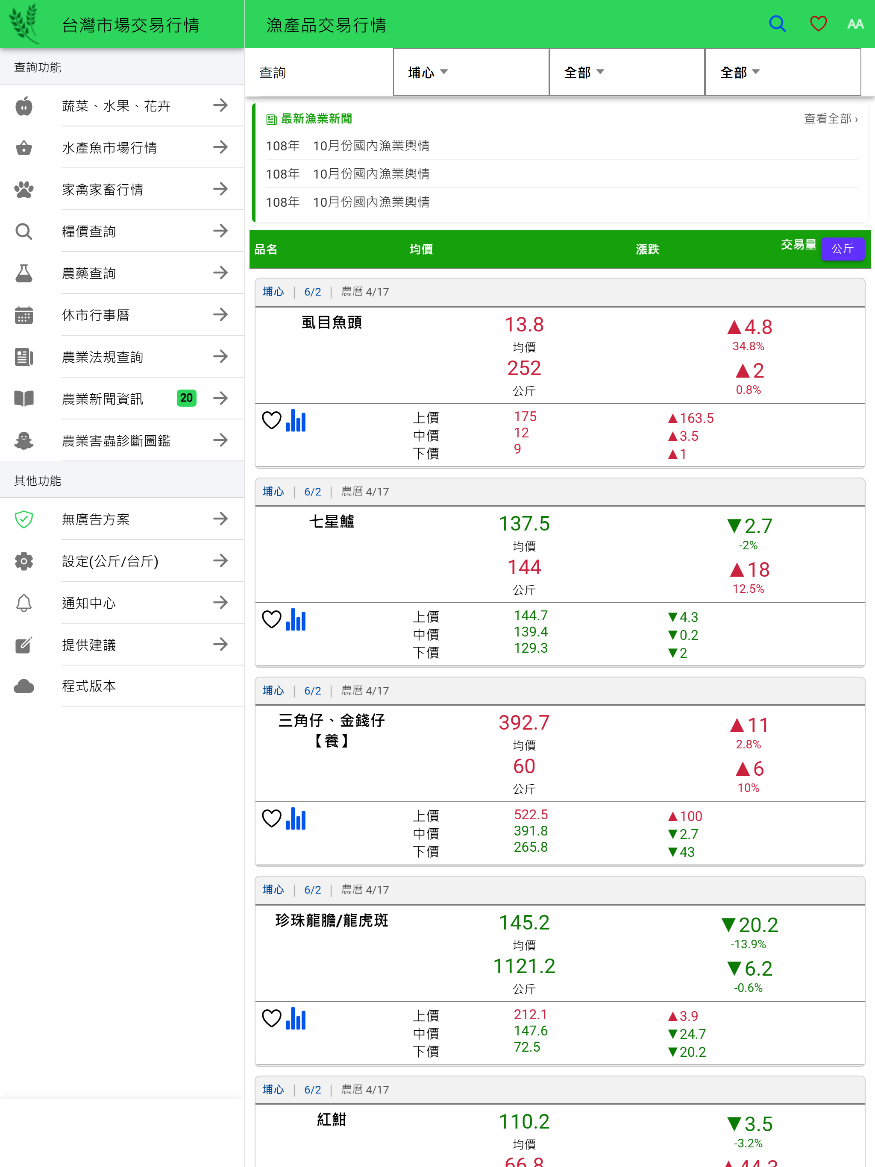Toggle the 公斤 weight unit button
The width and height of the screenshot is (875, 1167).
[842, 249]
